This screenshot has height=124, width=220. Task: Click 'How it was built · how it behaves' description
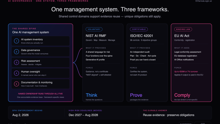click(x=34, y=86)
